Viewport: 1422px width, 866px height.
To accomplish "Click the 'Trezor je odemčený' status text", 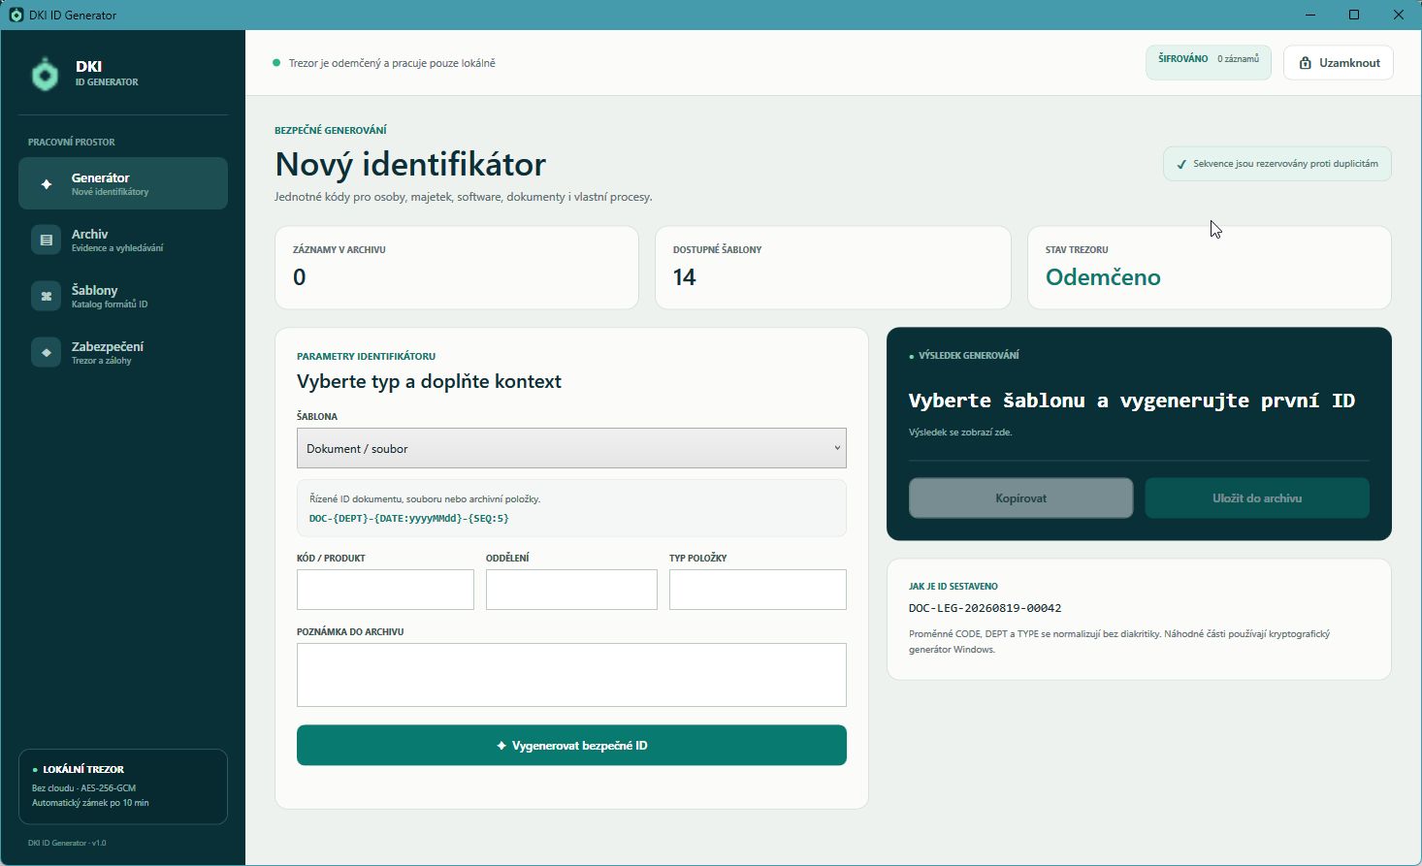I will pyautogui.click(x=392, y=63).
